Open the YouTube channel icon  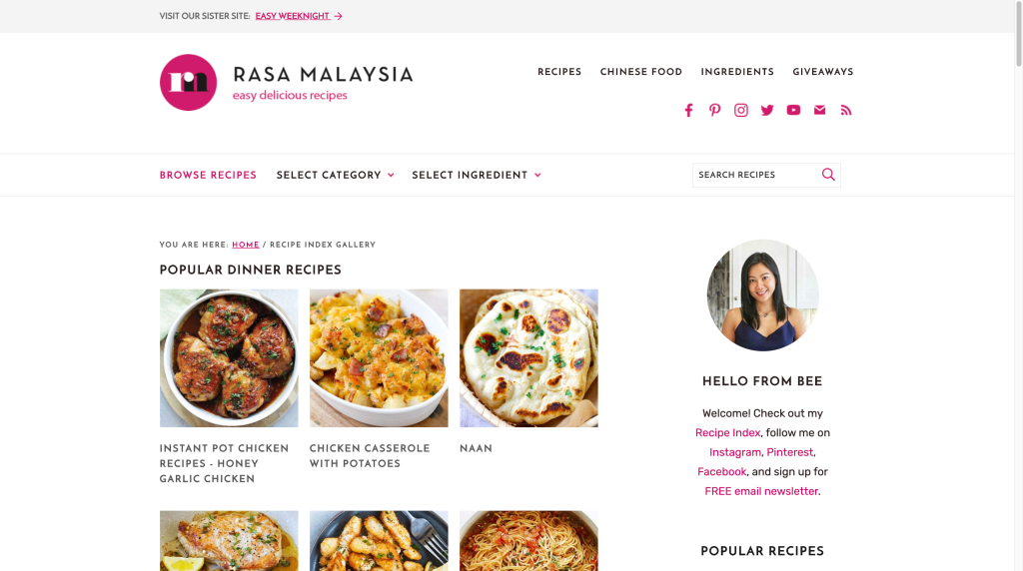793,110
